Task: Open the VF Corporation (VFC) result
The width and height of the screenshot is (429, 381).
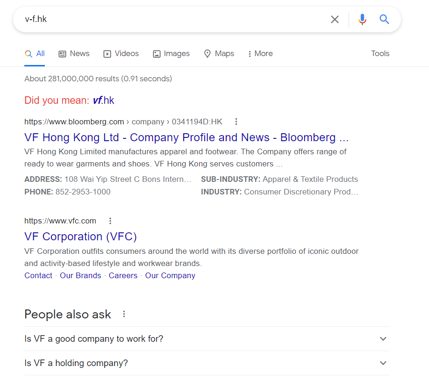Action: pos(80,237)
